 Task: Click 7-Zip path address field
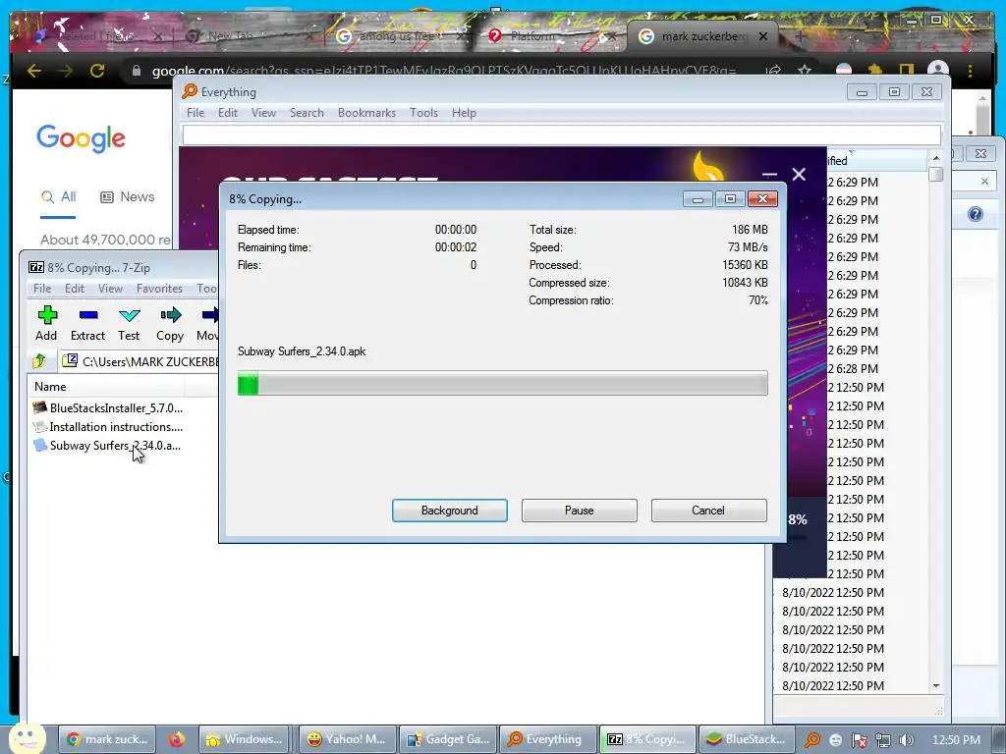[139, 361]
